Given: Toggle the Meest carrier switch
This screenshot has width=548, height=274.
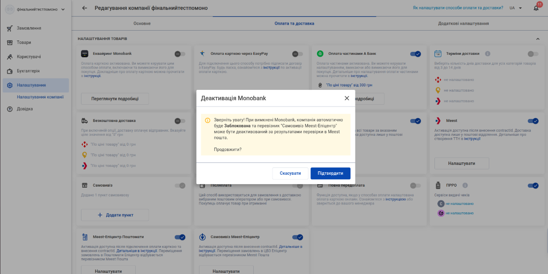Looking at the screenshot, I should [533, 121].
